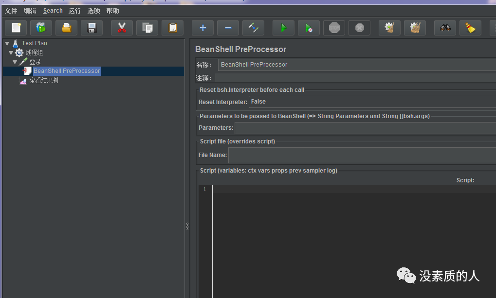Collapse the 线程组 tree node

(x=11, y=53)
